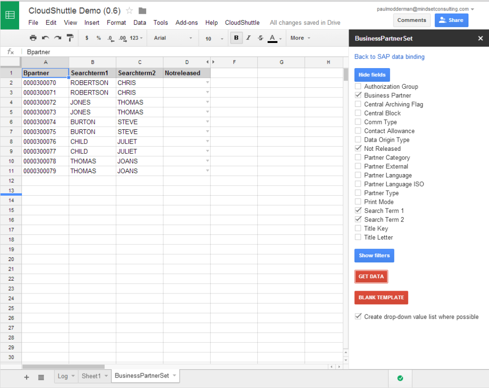Click the Share button
This screenshot has height=388, width=489.
coord(451,20)
